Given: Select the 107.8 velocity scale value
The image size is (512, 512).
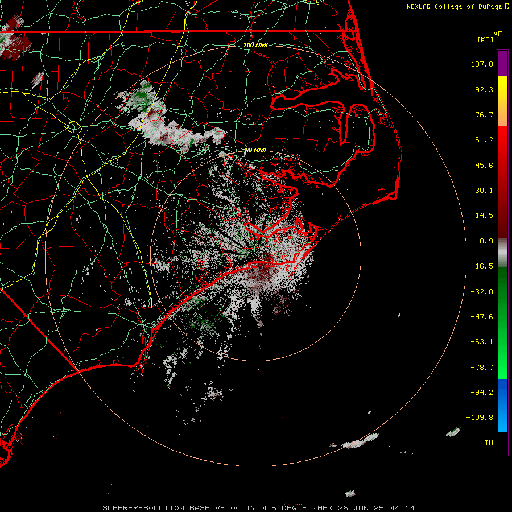Looking at the screenshot, I should coord(482,64).
